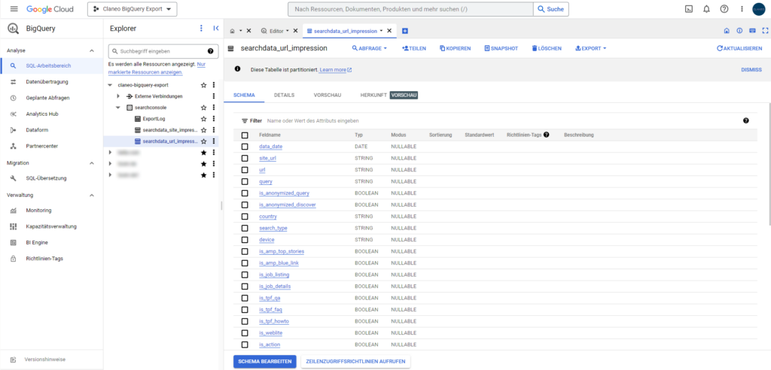
Task: Click the new tab plus icon
Action: [x=405, y=31]
